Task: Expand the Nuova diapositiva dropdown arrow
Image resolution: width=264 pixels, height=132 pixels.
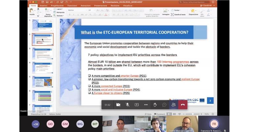Action: pyautogui.click(x=51, y=11)
